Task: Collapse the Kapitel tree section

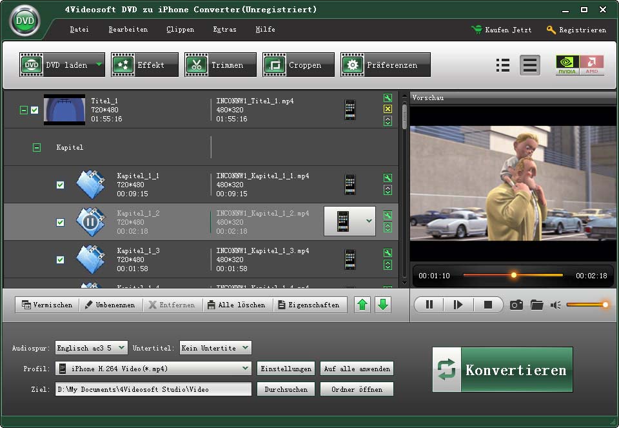Action: [37, 148]
